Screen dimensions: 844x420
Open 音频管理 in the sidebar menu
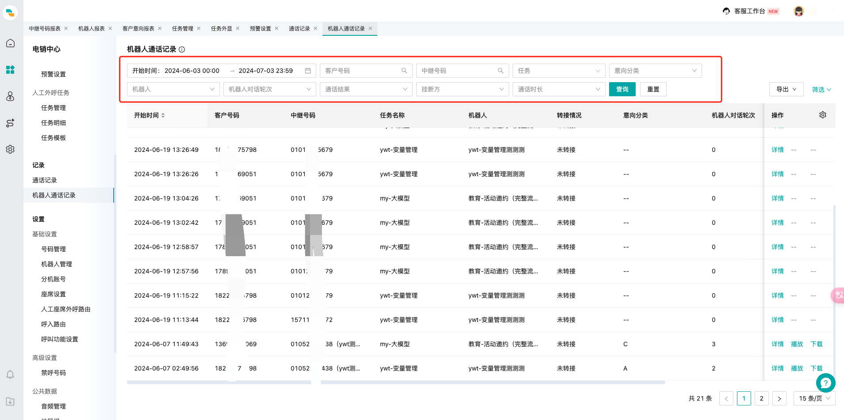(x=54, y=406)
